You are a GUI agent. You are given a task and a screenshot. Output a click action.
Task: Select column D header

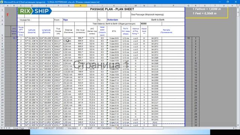point(31,6)
